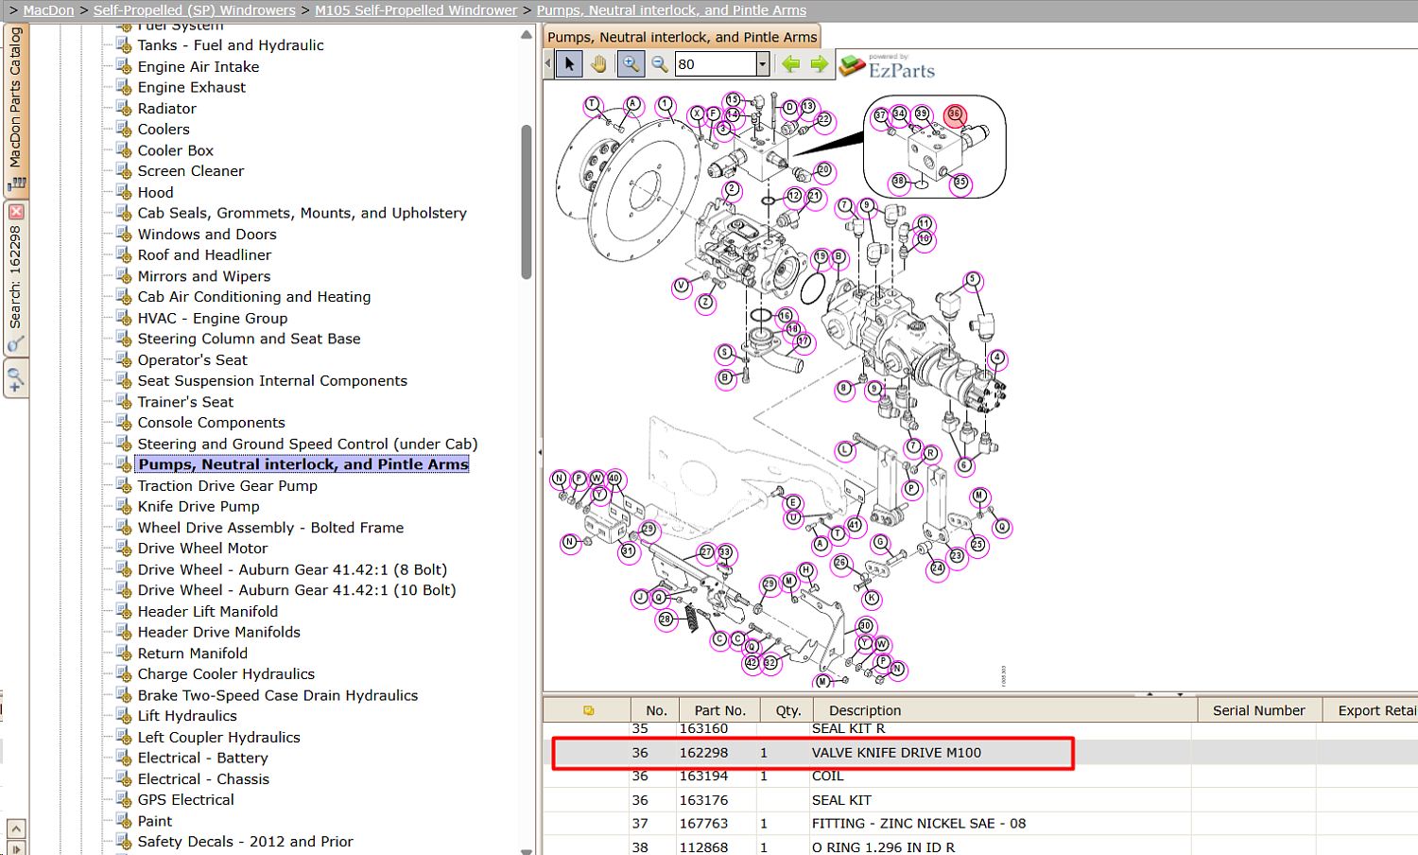Viewport: 1418px width, 855px height.
Task: Sort by the Serial Number column header
Action: pos(1258,710)
